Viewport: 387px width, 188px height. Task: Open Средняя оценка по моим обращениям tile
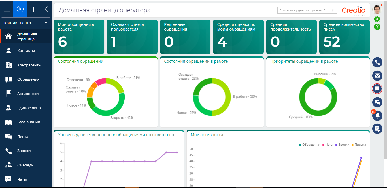[238, 37]
